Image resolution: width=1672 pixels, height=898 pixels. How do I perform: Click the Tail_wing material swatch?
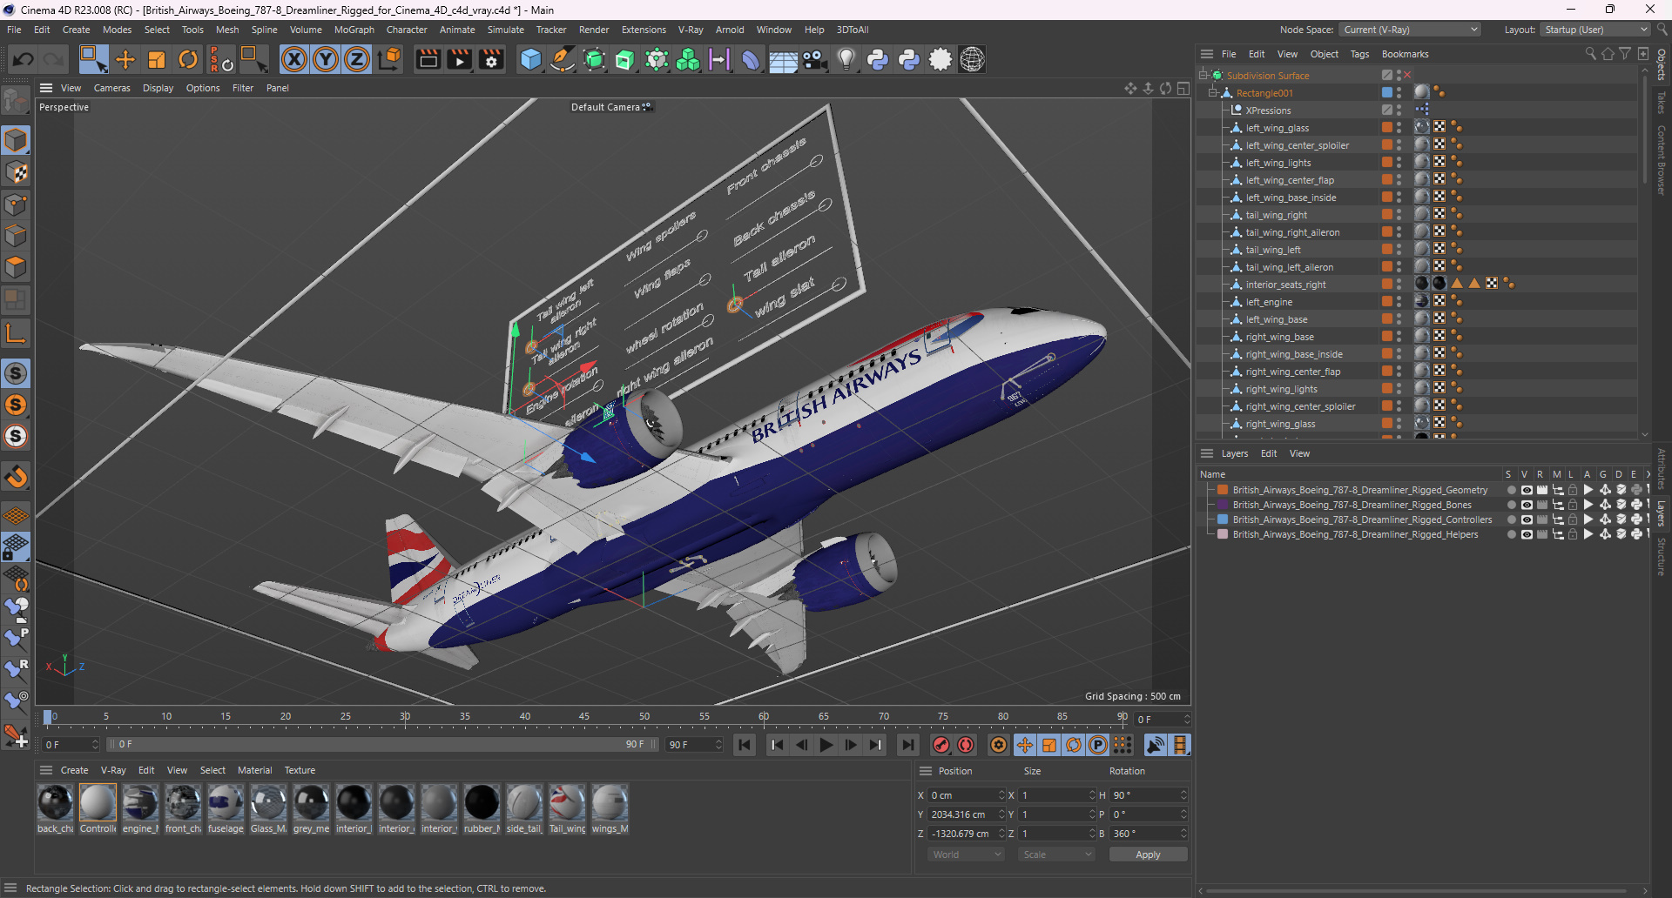point(567,802)
